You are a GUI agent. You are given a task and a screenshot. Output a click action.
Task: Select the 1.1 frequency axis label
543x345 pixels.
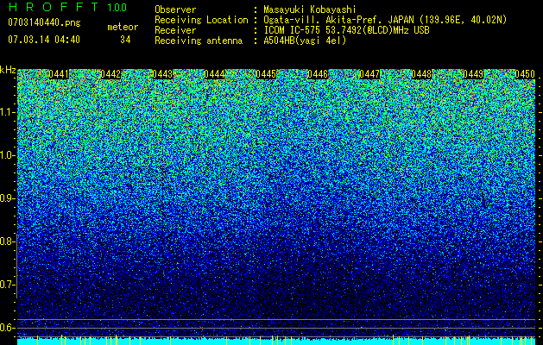tap(7, 112)
